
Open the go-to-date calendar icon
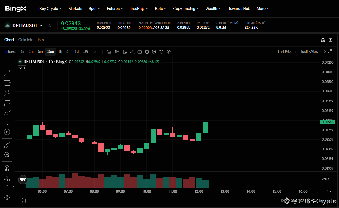23,200
